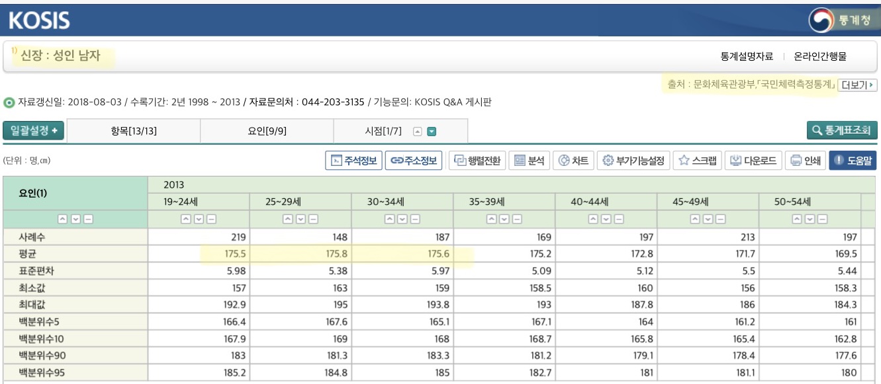Open the 항목[13/13] tab
The height and width of the screenshot is (384, 881).
coord(134,131)
